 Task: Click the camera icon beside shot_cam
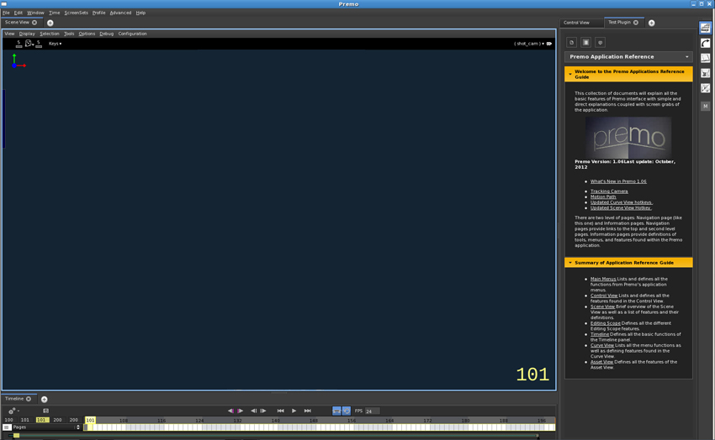pyautogui.click(x=549, y=44)
